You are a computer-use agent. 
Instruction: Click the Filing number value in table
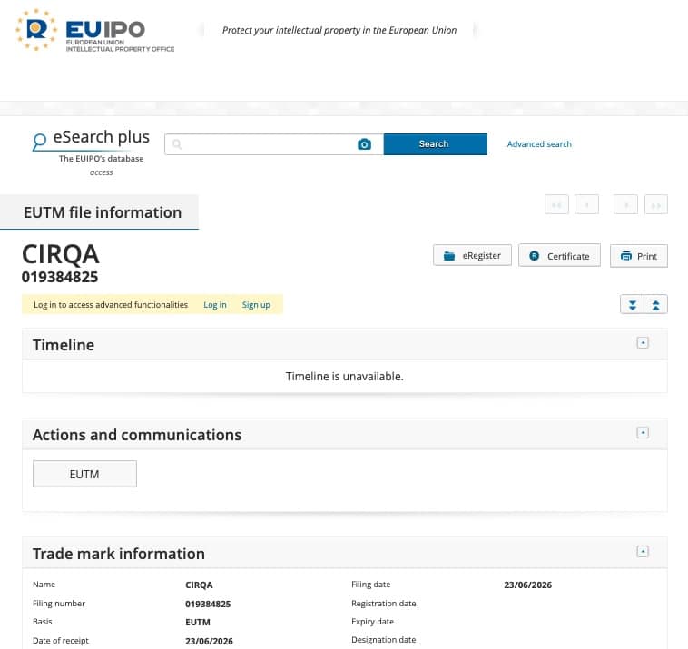pos(208,604)
